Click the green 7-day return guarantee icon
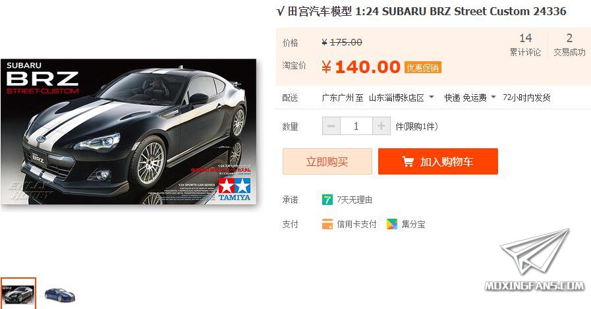The image size is (591, 309). click(327, 200)
